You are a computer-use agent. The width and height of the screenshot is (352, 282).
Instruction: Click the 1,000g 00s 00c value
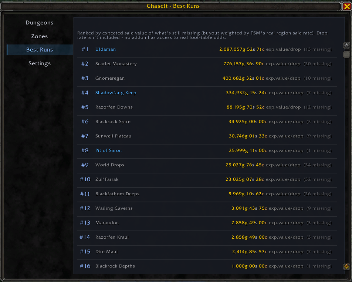[250, 266]
